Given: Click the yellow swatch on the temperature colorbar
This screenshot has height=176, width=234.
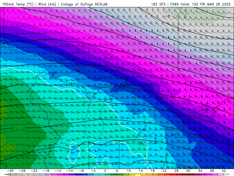Looking at the screenshot, I should point(137,174).
